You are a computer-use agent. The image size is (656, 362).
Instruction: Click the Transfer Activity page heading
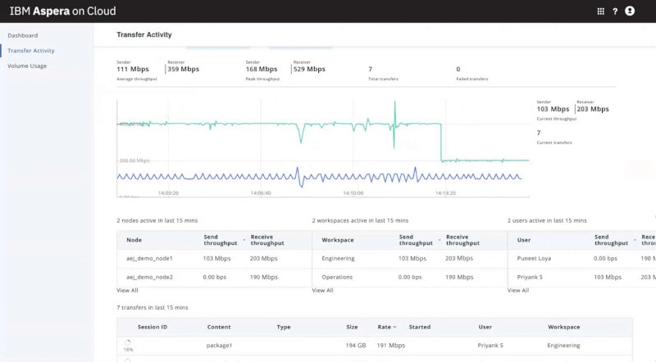[144, 34]
